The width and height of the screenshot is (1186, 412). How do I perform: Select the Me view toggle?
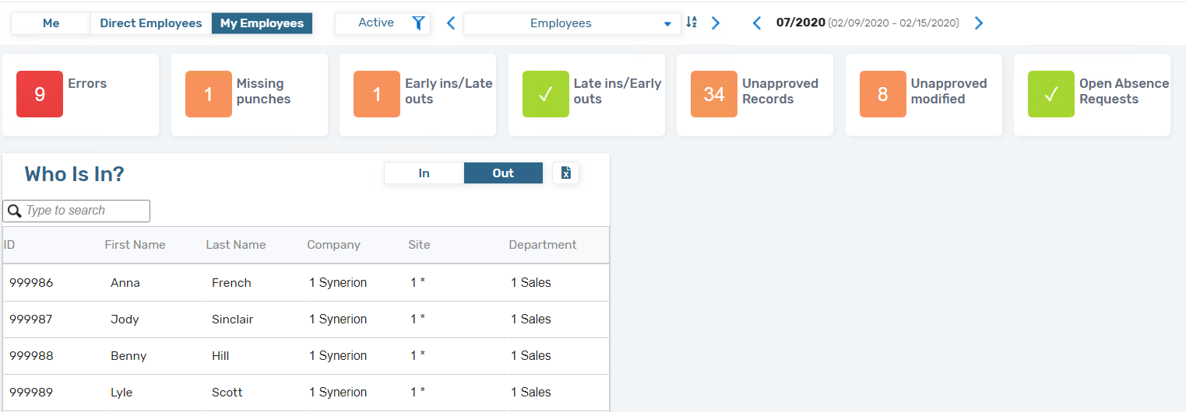[x=51, y=23]
